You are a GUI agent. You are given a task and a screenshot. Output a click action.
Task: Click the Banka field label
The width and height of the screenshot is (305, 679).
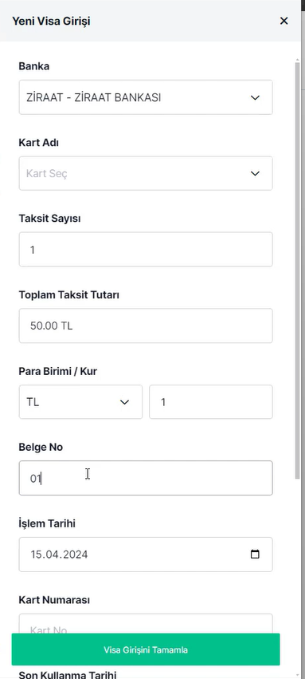[x=34, y=66]
